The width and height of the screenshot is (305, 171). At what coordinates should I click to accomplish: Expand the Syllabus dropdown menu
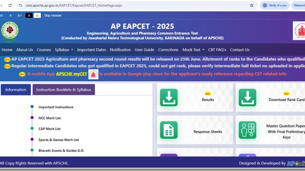[63, 50]
